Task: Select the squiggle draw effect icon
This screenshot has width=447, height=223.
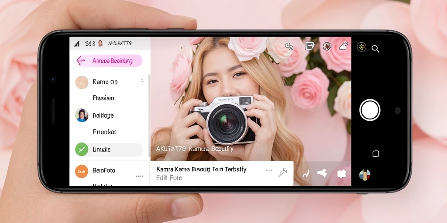Action: coord(306,173)
